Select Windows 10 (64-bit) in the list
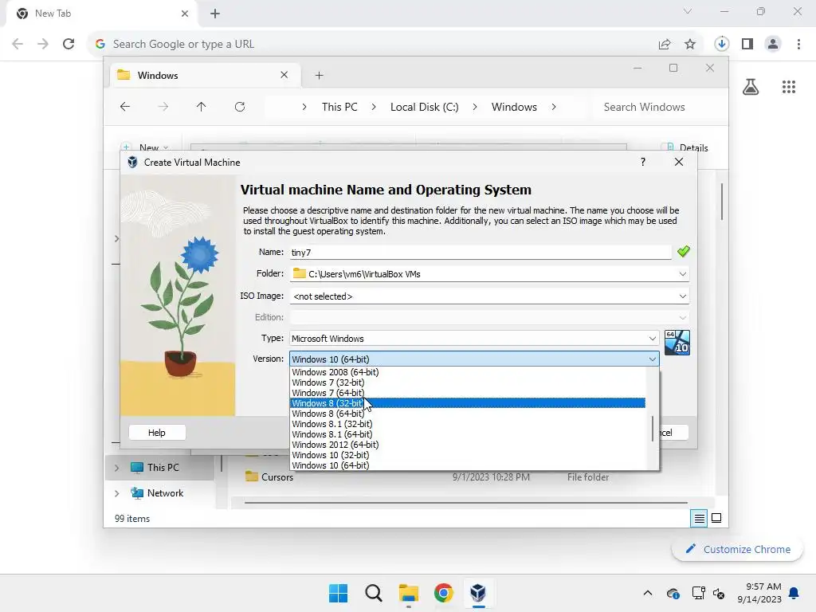This screenshot has height=612, width=816. [467, 465]
